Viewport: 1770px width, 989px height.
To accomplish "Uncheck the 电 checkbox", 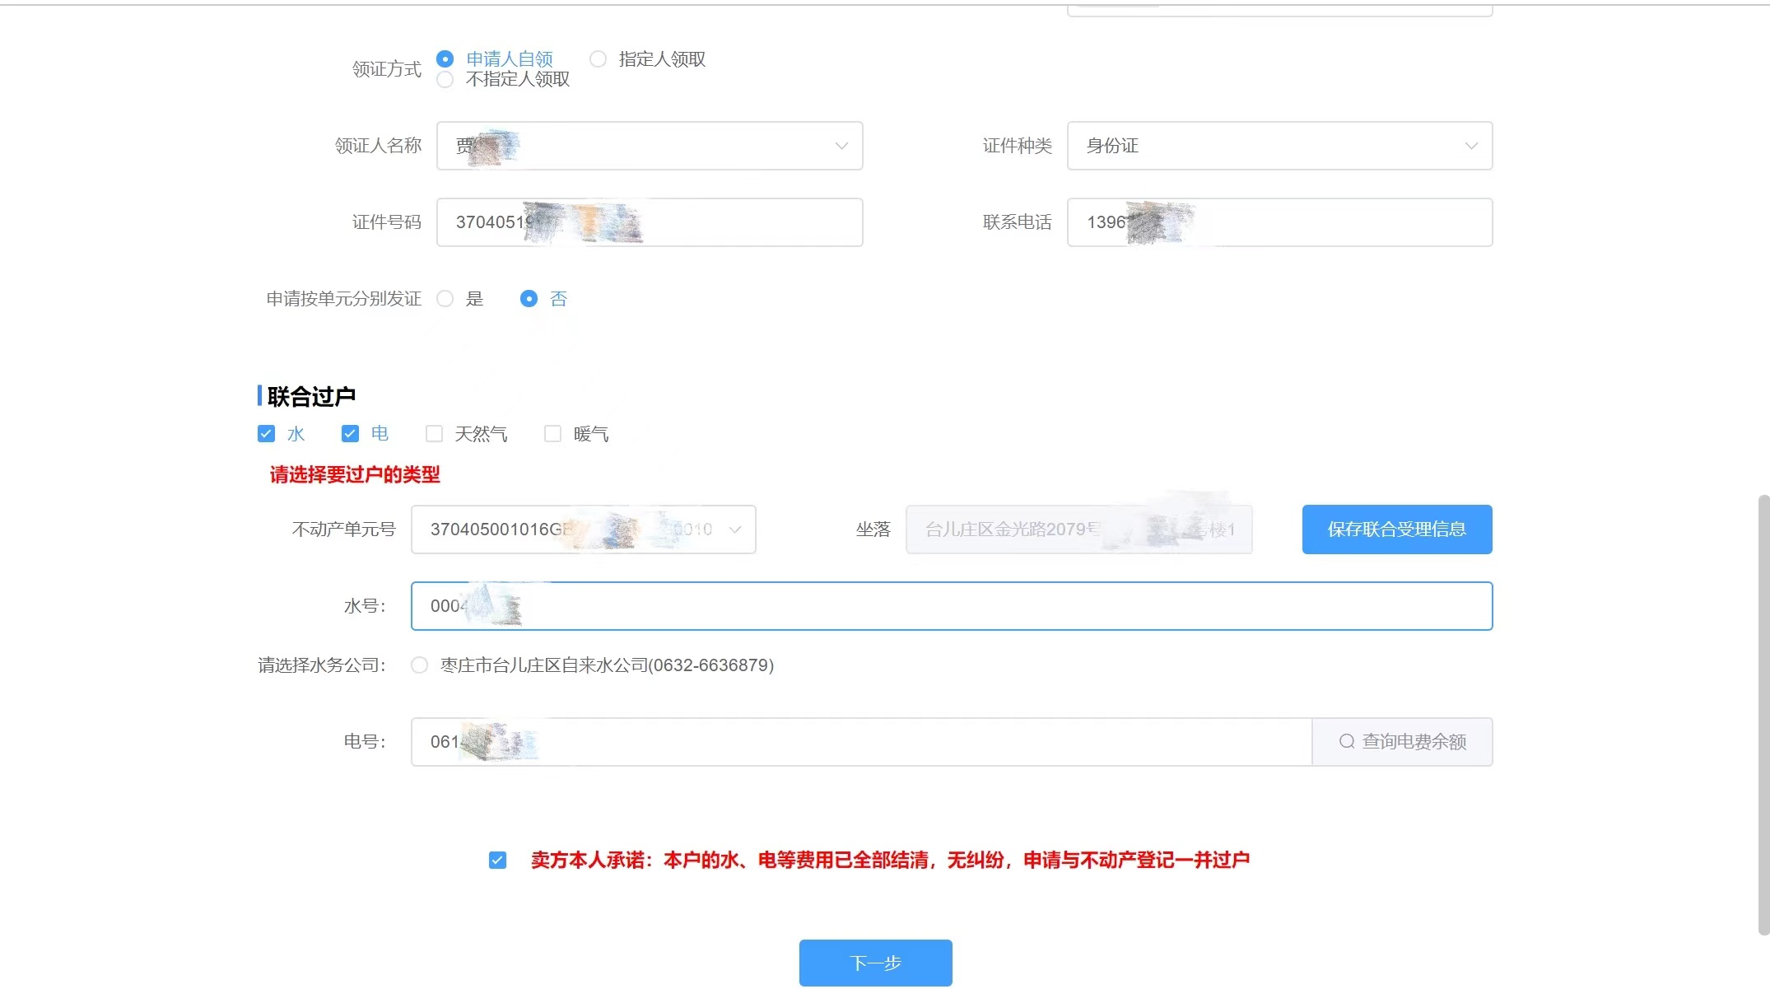I will [350, 434].
